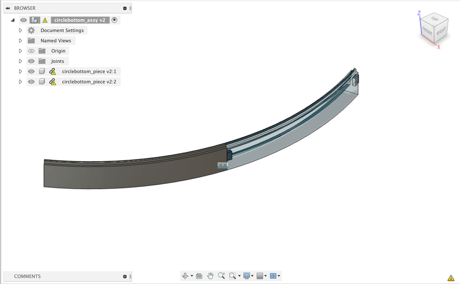Select the Origin label
Viewport: 460px width, 284px height.
tap(58, 51)
